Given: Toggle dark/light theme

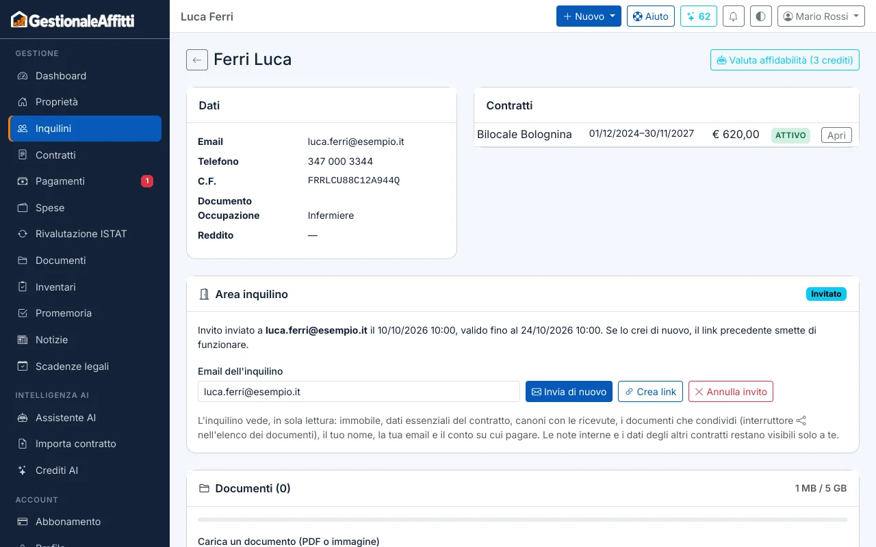Looking at the screenshot, I should tap(761, 16).
